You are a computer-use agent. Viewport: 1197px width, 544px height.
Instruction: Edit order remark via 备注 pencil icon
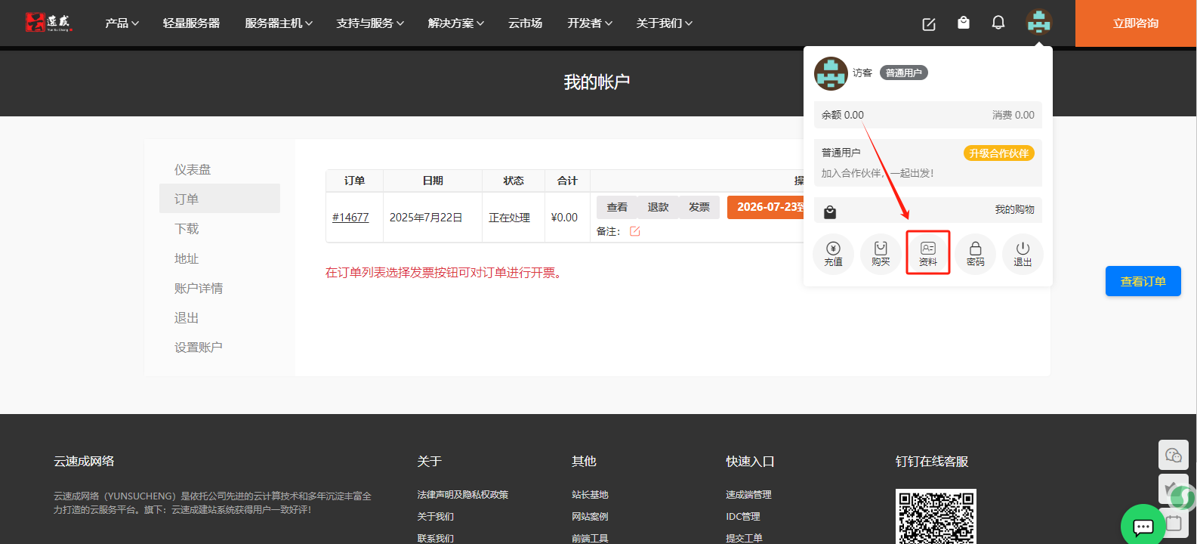(635, 231)
